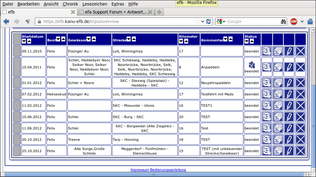The width and height of the screenshot is (316, 177).
Task: Open the Bedienungsanleitung link
Action: [x=168, y=170]
